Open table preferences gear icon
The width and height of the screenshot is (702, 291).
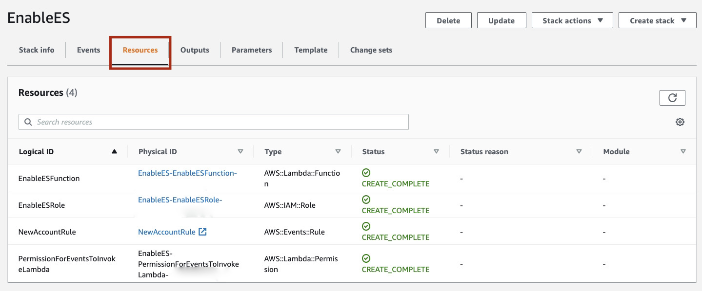(680, 122)
